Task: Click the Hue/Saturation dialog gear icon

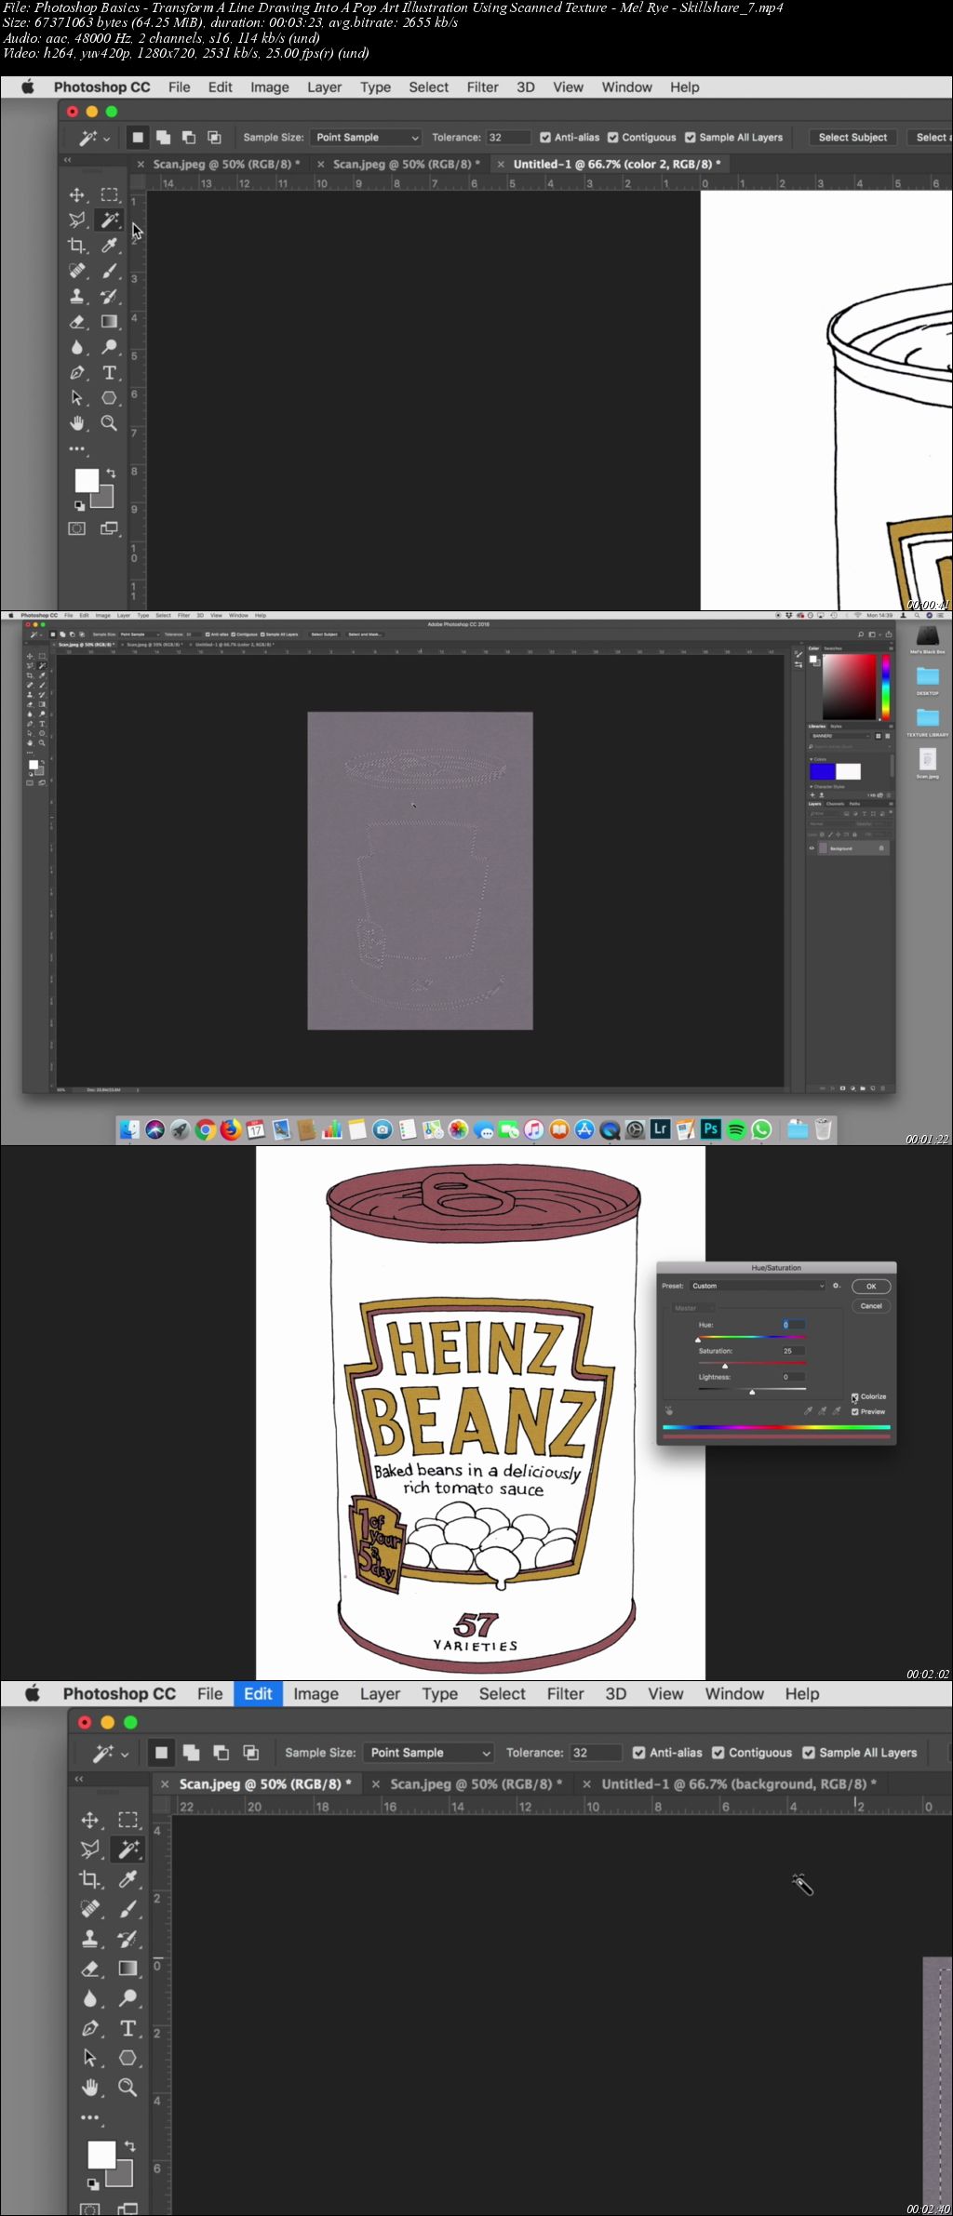Action: click(x=836, y=1286)
